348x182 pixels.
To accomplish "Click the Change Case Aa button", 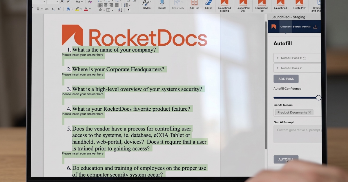I will (78, 1).
